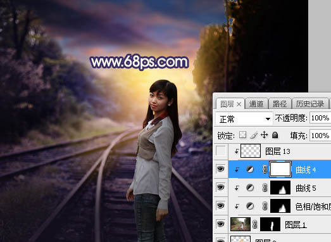Screen dimensions: 331x242
Task: Click the 色相/饱和度 adjustment icon
Action: coord(250,206)
